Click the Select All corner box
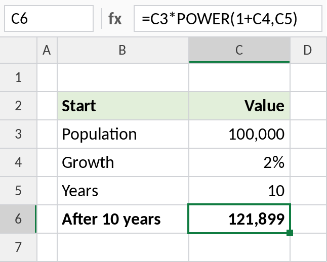The height and width of the screenshot is (262, 327). tap(18, 50)
